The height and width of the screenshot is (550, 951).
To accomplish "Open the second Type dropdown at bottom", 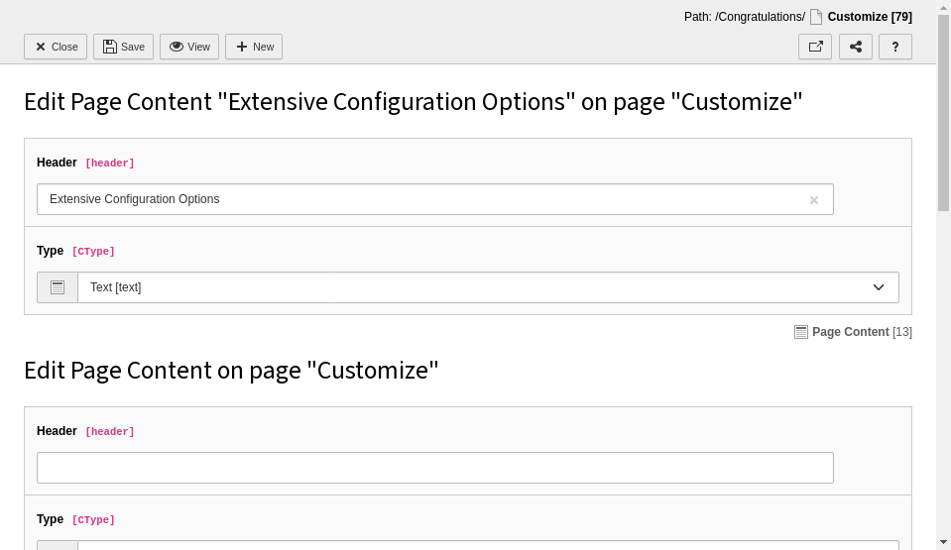I will coord(488,544).
